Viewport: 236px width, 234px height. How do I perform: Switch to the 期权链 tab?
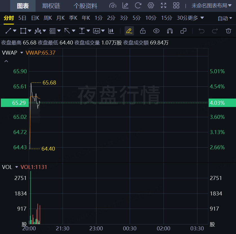pos(51,6)
